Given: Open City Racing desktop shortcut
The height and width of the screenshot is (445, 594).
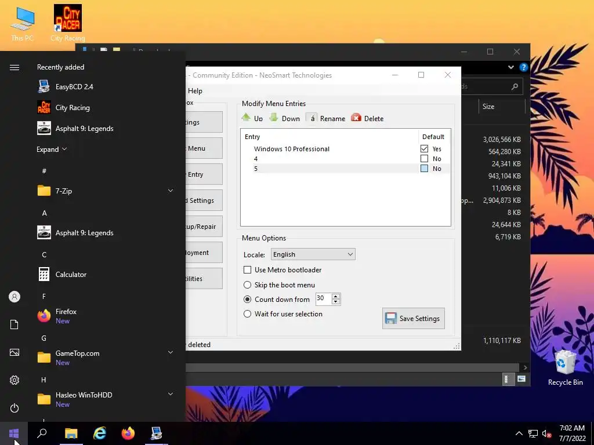Looking at the screenshot, I should pyautogui.click(x=67, y=23).
